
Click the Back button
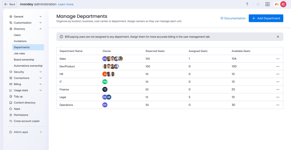pyautogui.click(x=10, y=4)
